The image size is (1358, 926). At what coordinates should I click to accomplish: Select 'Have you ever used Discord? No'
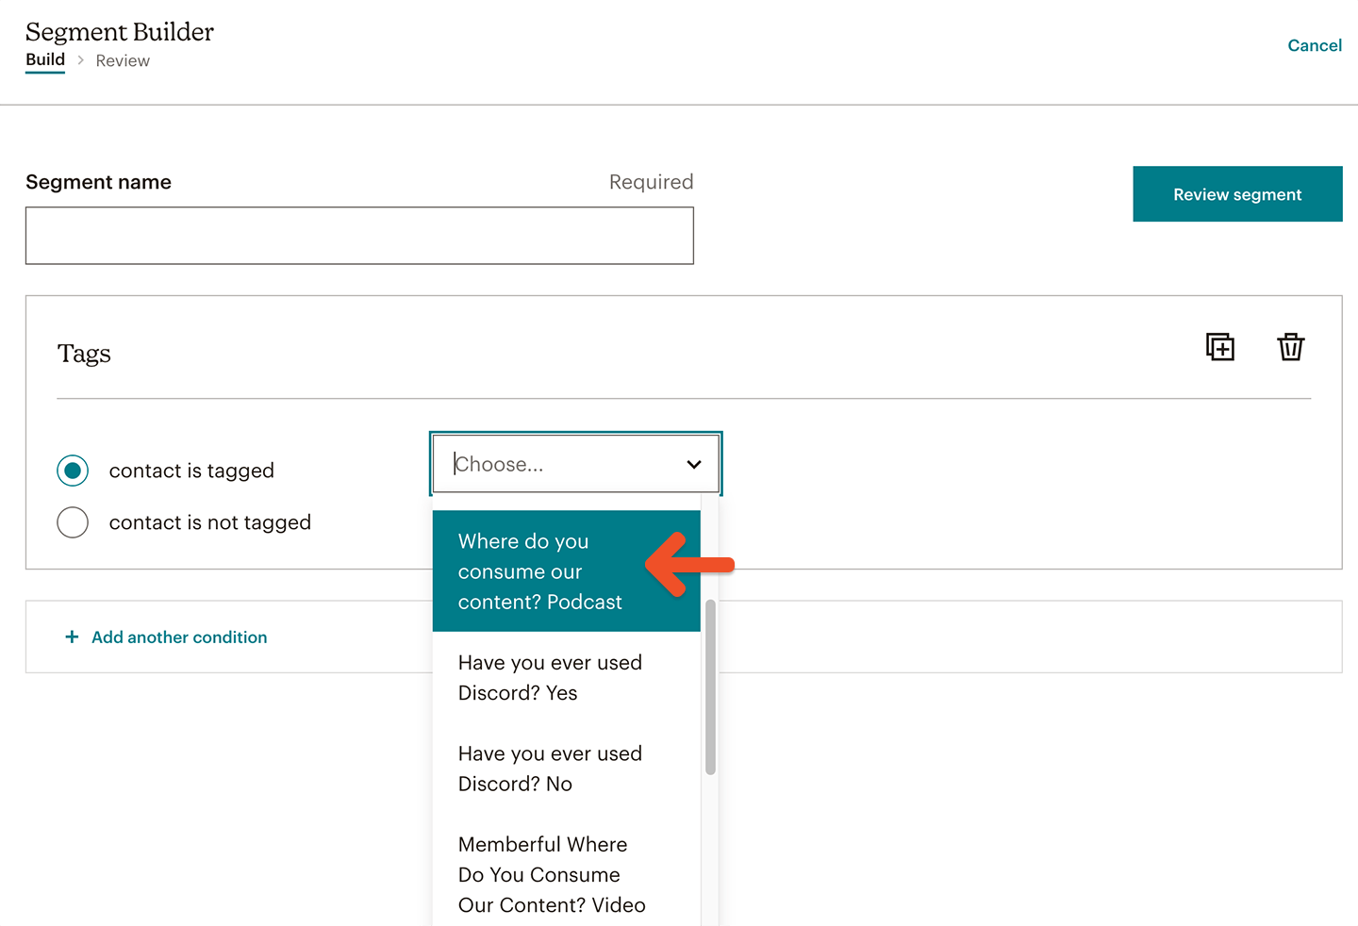point(550,769)
